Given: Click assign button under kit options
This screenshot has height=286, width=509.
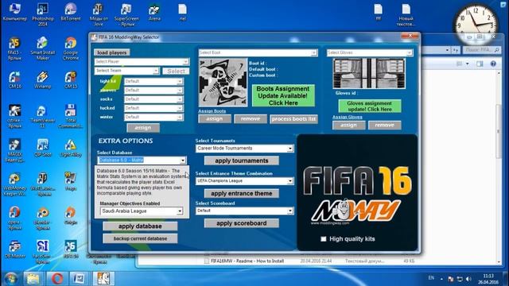Looking at the screenshot, I should point(143,128).
